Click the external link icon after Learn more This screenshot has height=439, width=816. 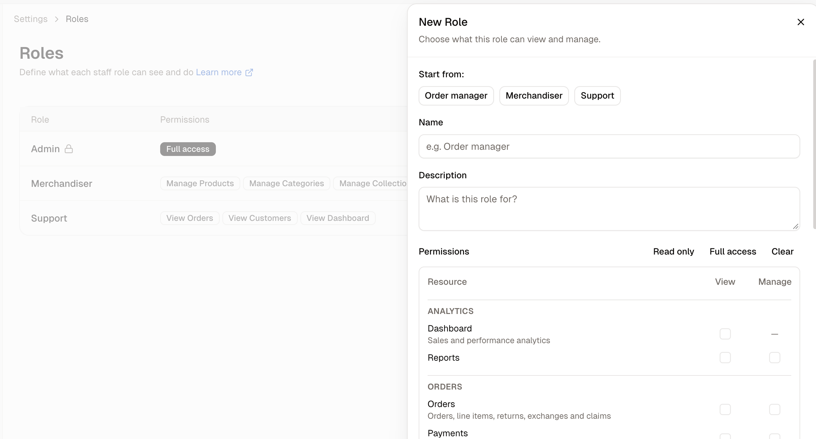[249, 72]
